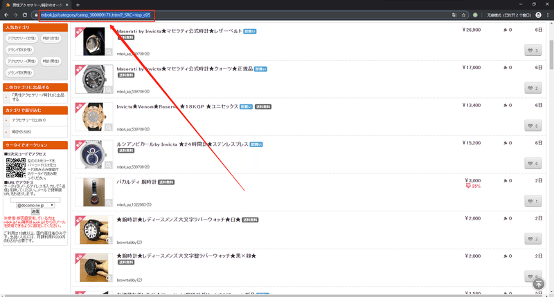The height and width of the screenshot is (297, 554).
Task: Click the 無痕模式 incognito label in toolbar
Action: pyautogui.click(x=509, y=15)
